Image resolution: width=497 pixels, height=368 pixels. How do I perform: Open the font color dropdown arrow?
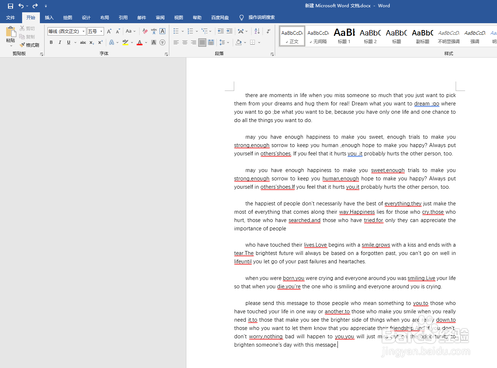pyautogui.click(x=146, y=42)
